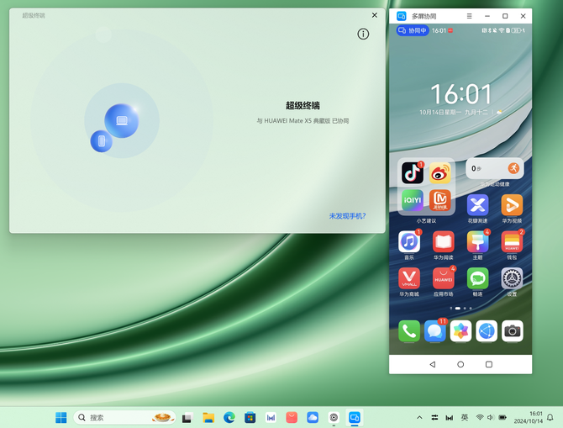Expand the hidden system tray icons
The width and height of the screenshot is (563, 428).
(x=419, y=418)
